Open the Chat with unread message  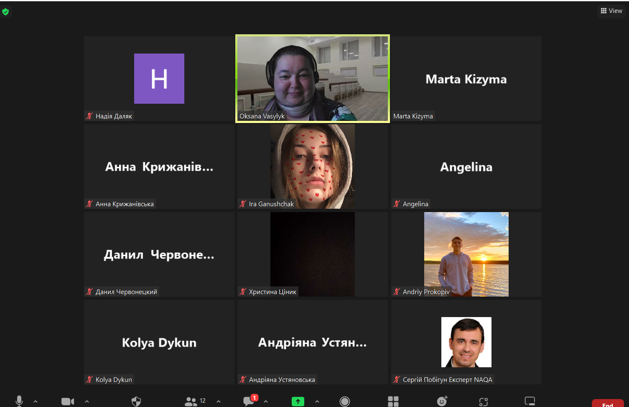click(249, 401)
